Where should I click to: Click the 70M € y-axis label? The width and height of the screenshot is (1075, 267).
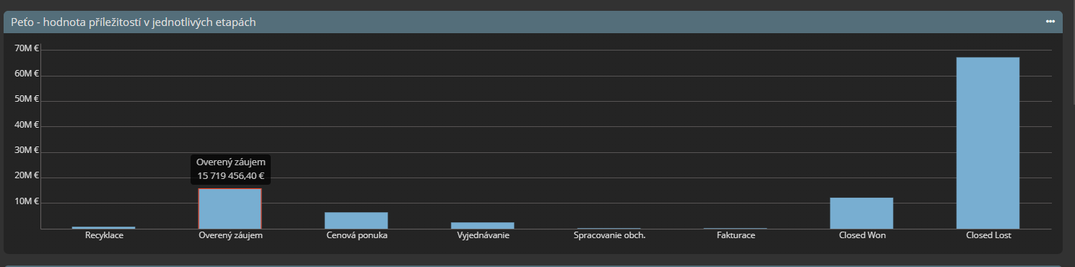click(27, 48)
